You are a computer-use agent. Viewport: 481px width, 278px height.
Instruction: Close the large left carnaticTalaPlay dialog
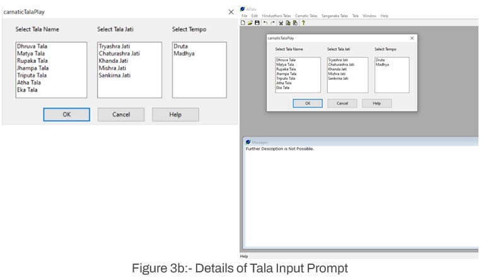coord(231,12)
